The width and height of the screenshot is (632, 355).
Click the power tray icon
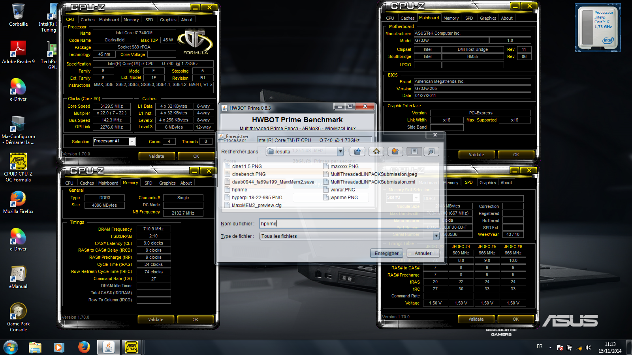pos(569,348)
